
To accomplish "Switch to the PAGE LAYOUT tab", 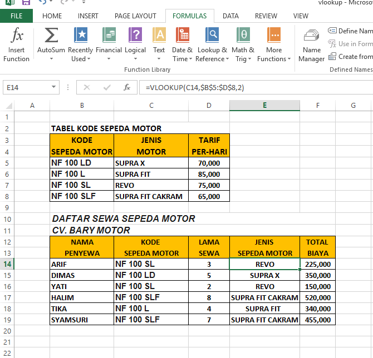I will [x=135, y=16].
